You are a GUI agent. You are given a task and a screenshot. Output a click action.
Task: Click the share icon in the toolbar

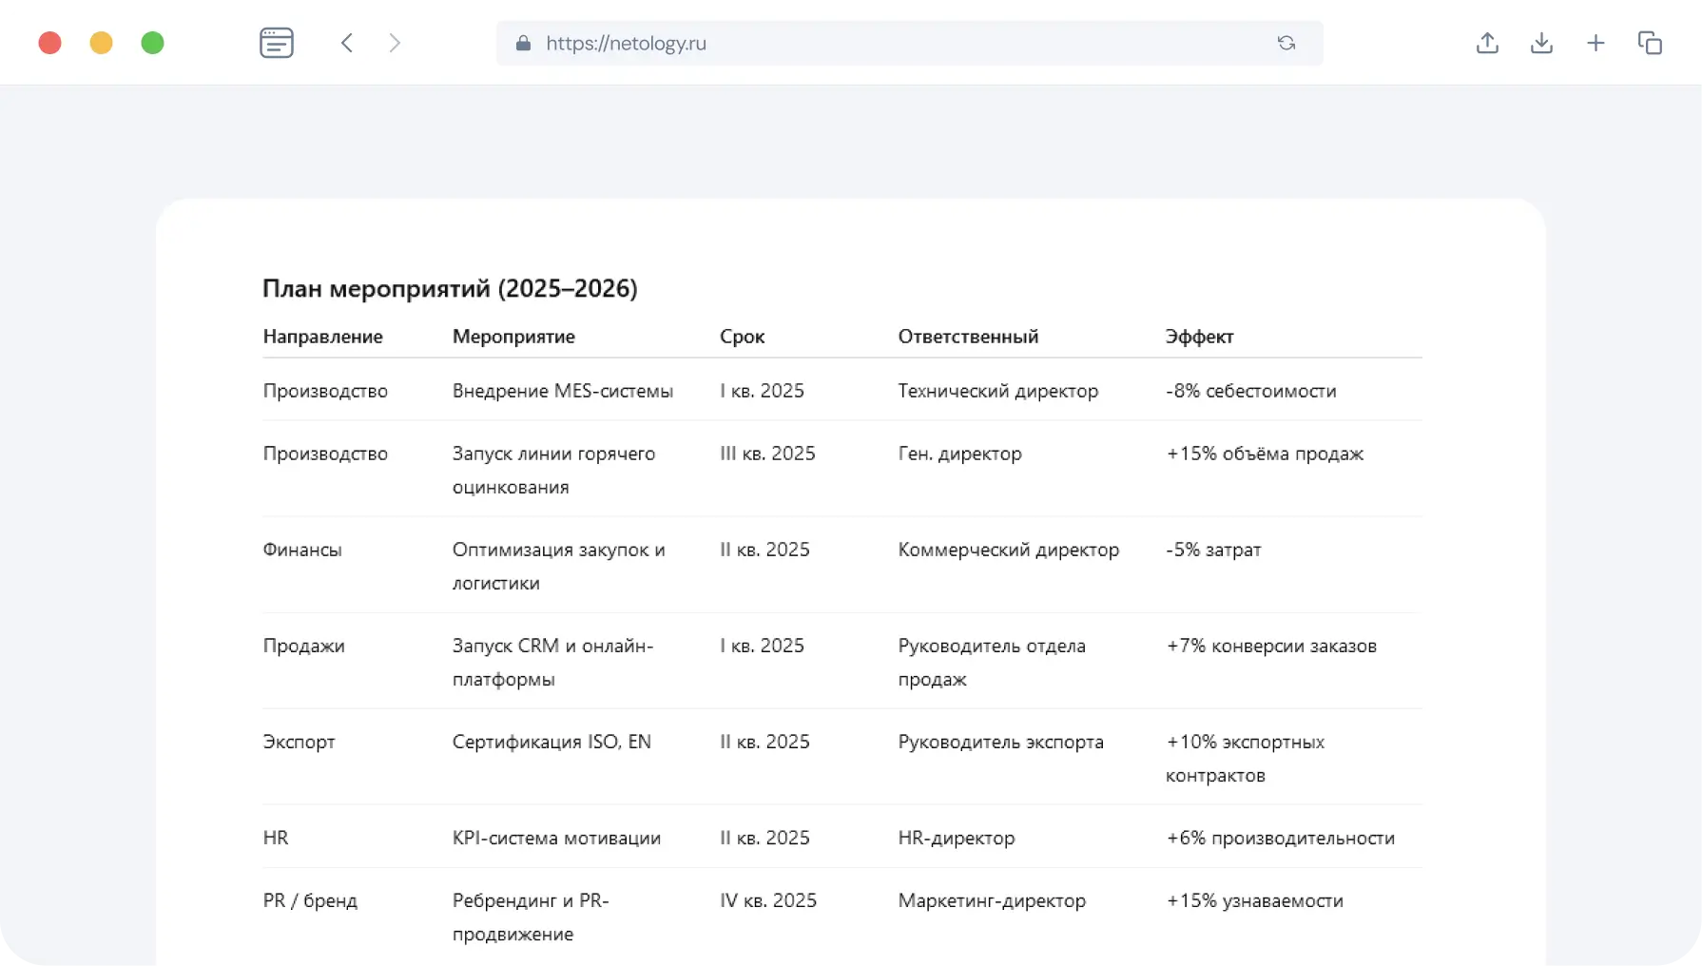click(1487, 43)
